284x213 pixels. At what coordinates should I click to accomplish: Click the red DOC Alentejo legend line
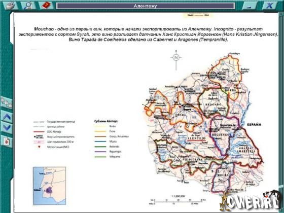coord(39,132)
